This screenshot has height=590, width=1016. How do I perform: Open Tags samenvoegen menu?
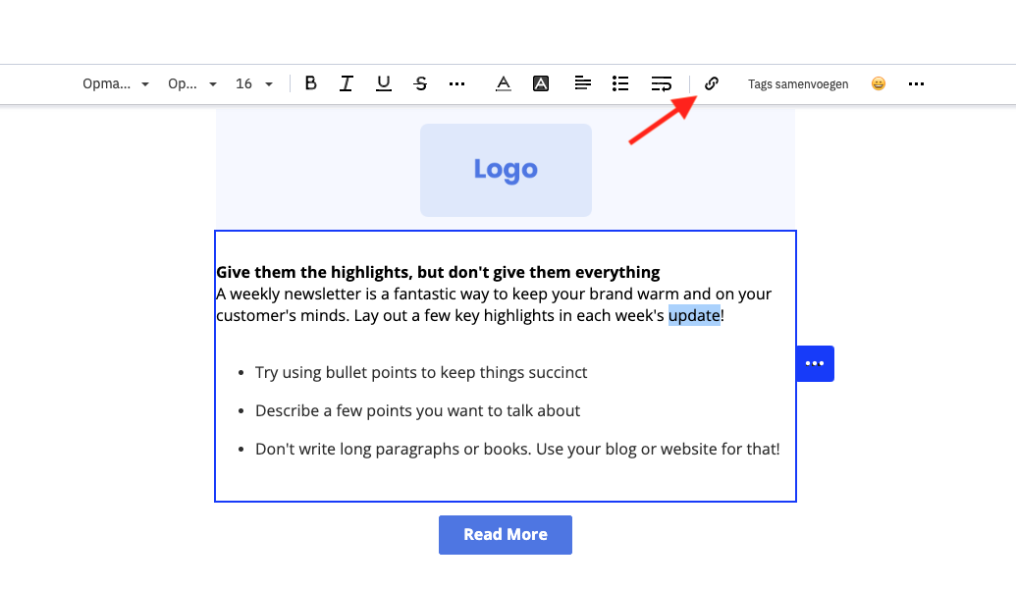click(798, 84)
